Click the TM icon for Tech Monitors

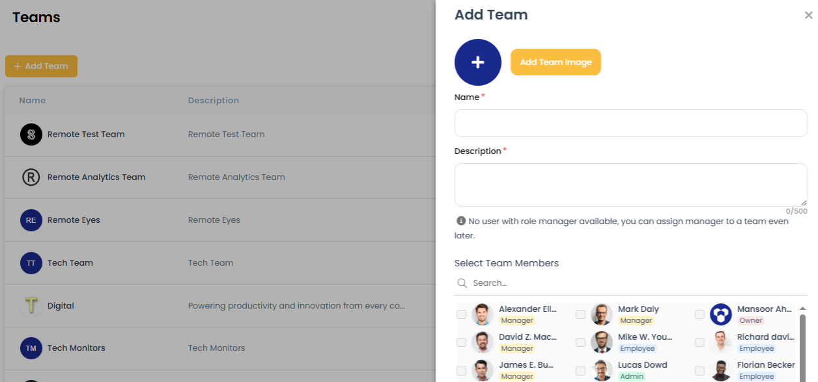click(x=31, y=348)
